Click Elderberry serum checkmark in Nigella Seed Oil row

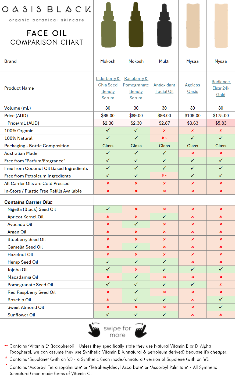[108, 209]
